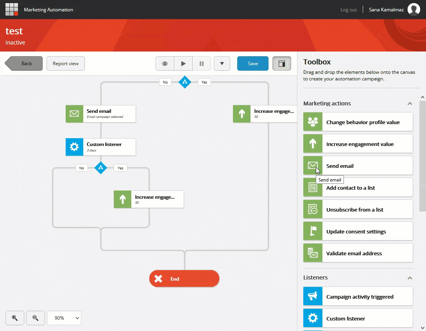Select Custom listener toolbox label
Image resolution: width=426 pixels, height=331 pixels.
point(345,319)
